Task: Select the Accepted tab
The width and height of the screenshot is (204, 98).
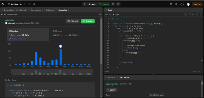Action: (x=62, y=10)
